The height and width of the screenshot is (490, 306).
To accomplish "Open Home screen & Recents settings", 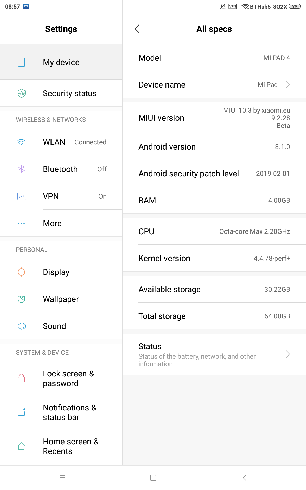I will [x=61, y=446].
